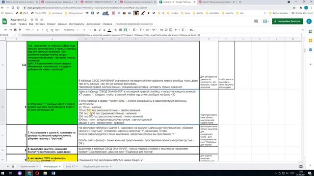This screenshot has width=314, height=176.
Task: Click the browser reload button
Action: click(13, 8)
